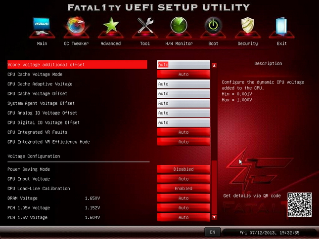Open PCH 1.5V Voltage Auto dropdown
This screenshot has height=239, width=319.
point(183,217)
